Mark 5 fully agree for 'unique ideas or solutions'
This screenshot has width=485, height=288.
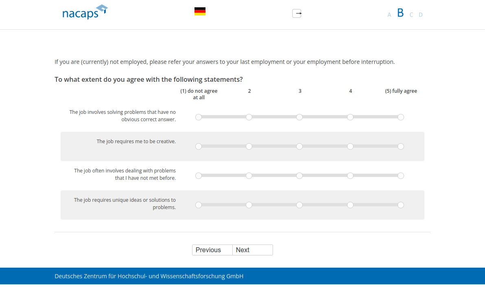pos(401,205)
